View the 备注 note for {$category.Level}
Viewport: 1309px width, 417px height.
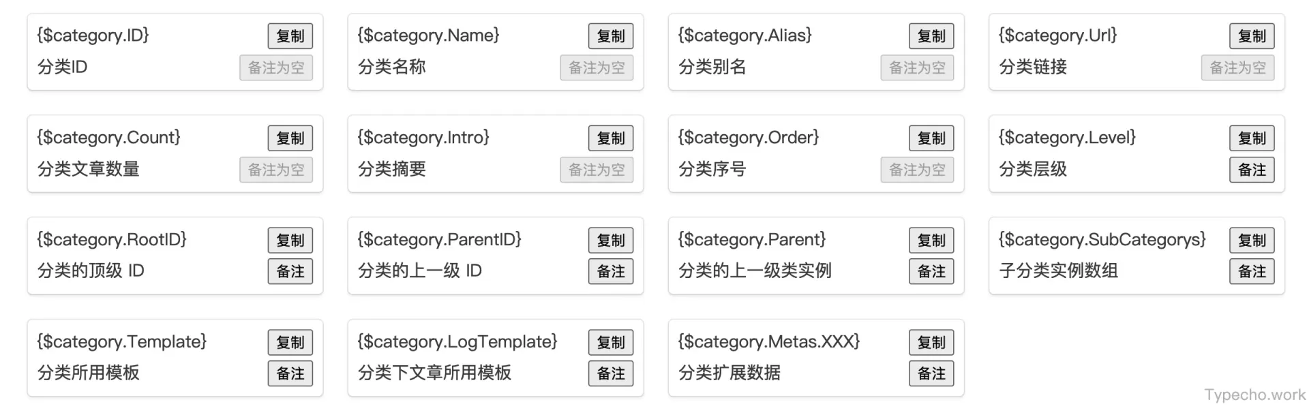point(1252,170)
